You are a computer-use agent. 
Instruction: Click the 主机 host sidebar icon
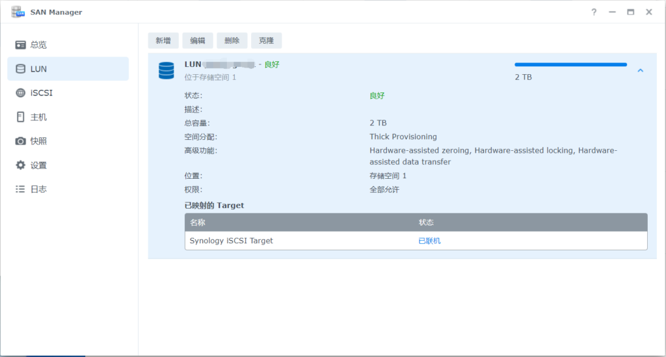[20, 117]
